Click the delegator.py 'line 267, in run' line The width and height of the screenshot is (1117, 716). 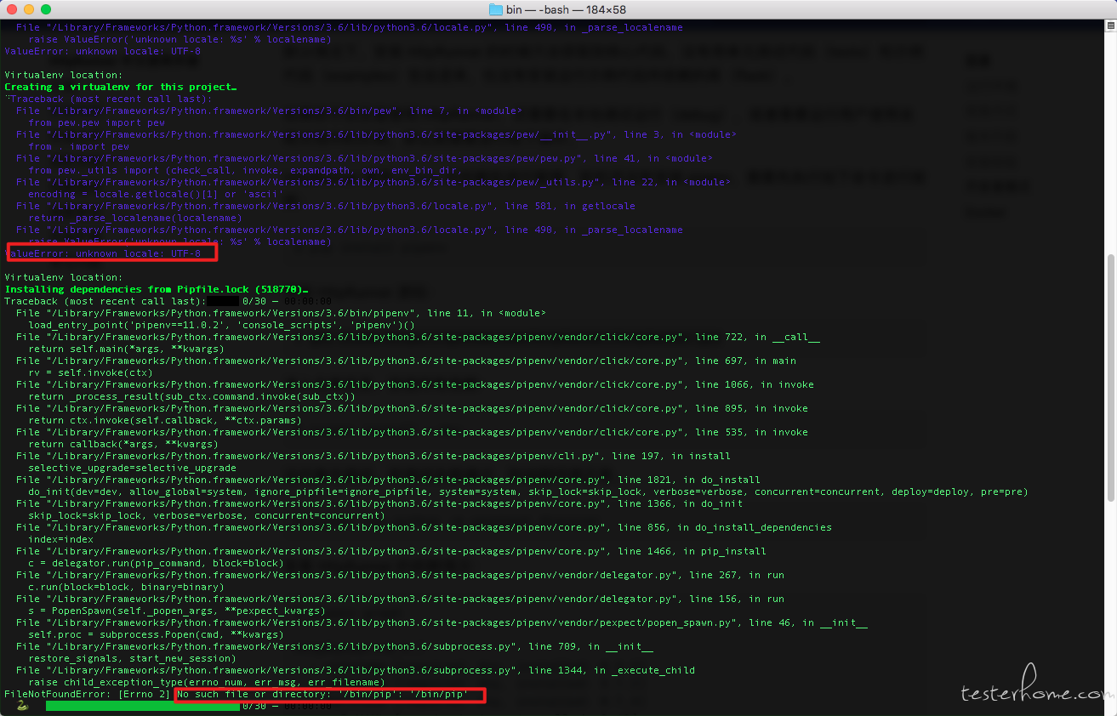coord(400,575)
